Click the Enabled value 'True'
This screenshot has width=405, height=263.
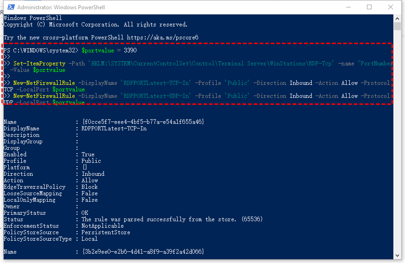click(x=88, y=154)
